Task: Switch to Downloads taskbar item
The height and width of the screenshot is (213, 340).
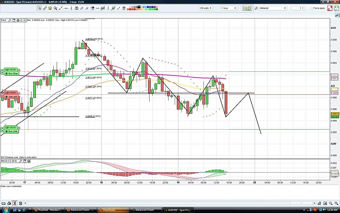Action: point(113,210)
